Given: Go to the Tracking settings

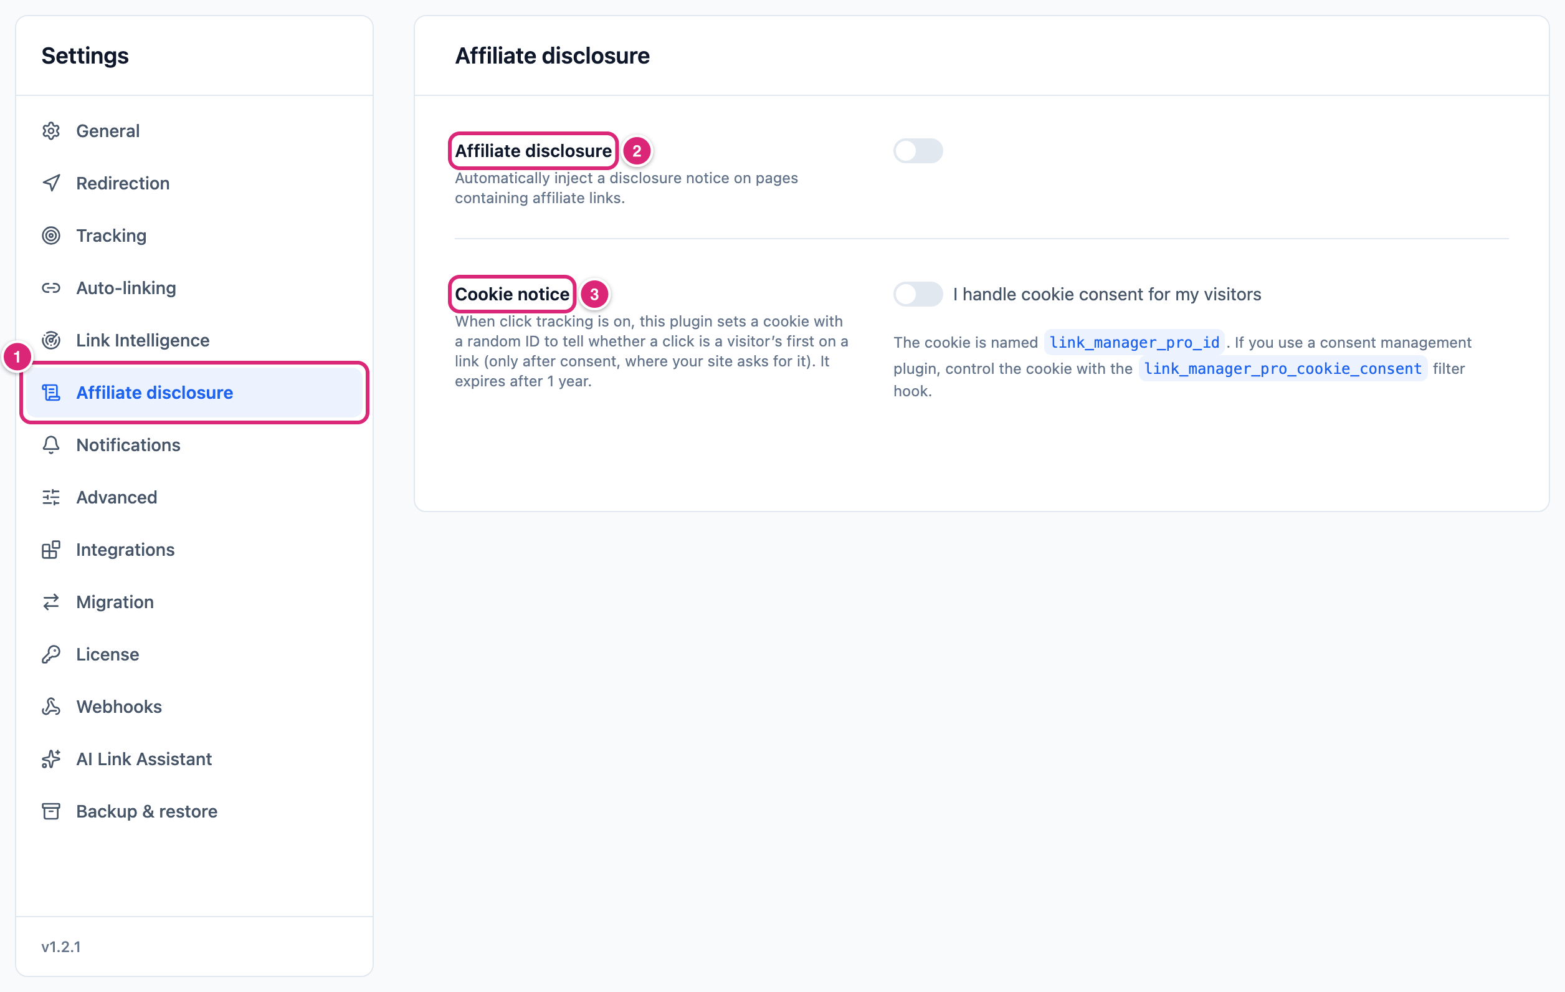Looking at the screenshot, I should pos(194,236).
